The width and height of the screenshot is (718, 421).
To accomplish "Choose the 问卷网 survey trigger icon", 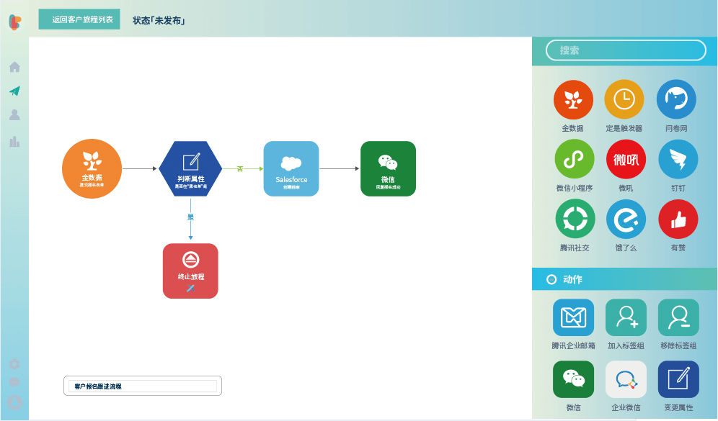I will (x=676, y=99).
